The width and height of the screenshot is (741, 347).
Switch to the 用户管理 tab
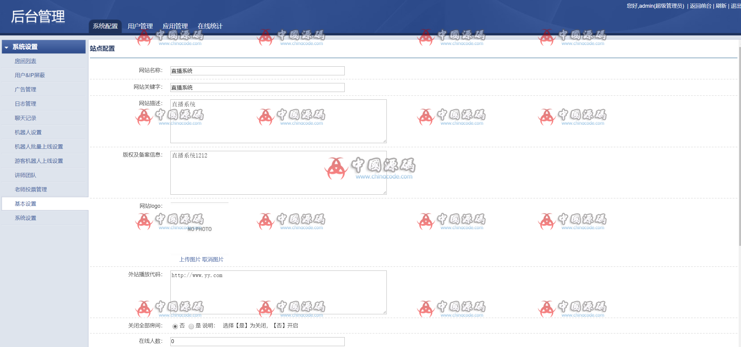pos(140,26)
